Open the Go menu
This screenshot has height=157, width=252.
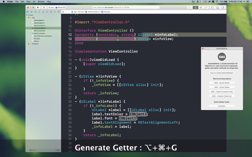coord(34,2)
